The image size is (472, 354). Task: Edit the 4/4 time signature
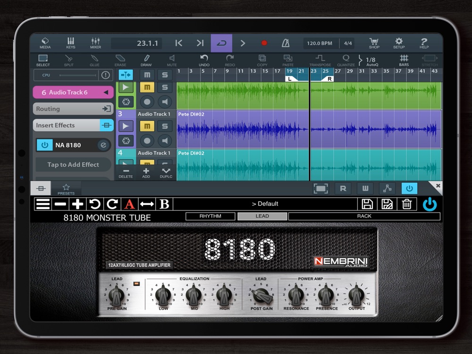pyautogui.click(x=348, y=43)
